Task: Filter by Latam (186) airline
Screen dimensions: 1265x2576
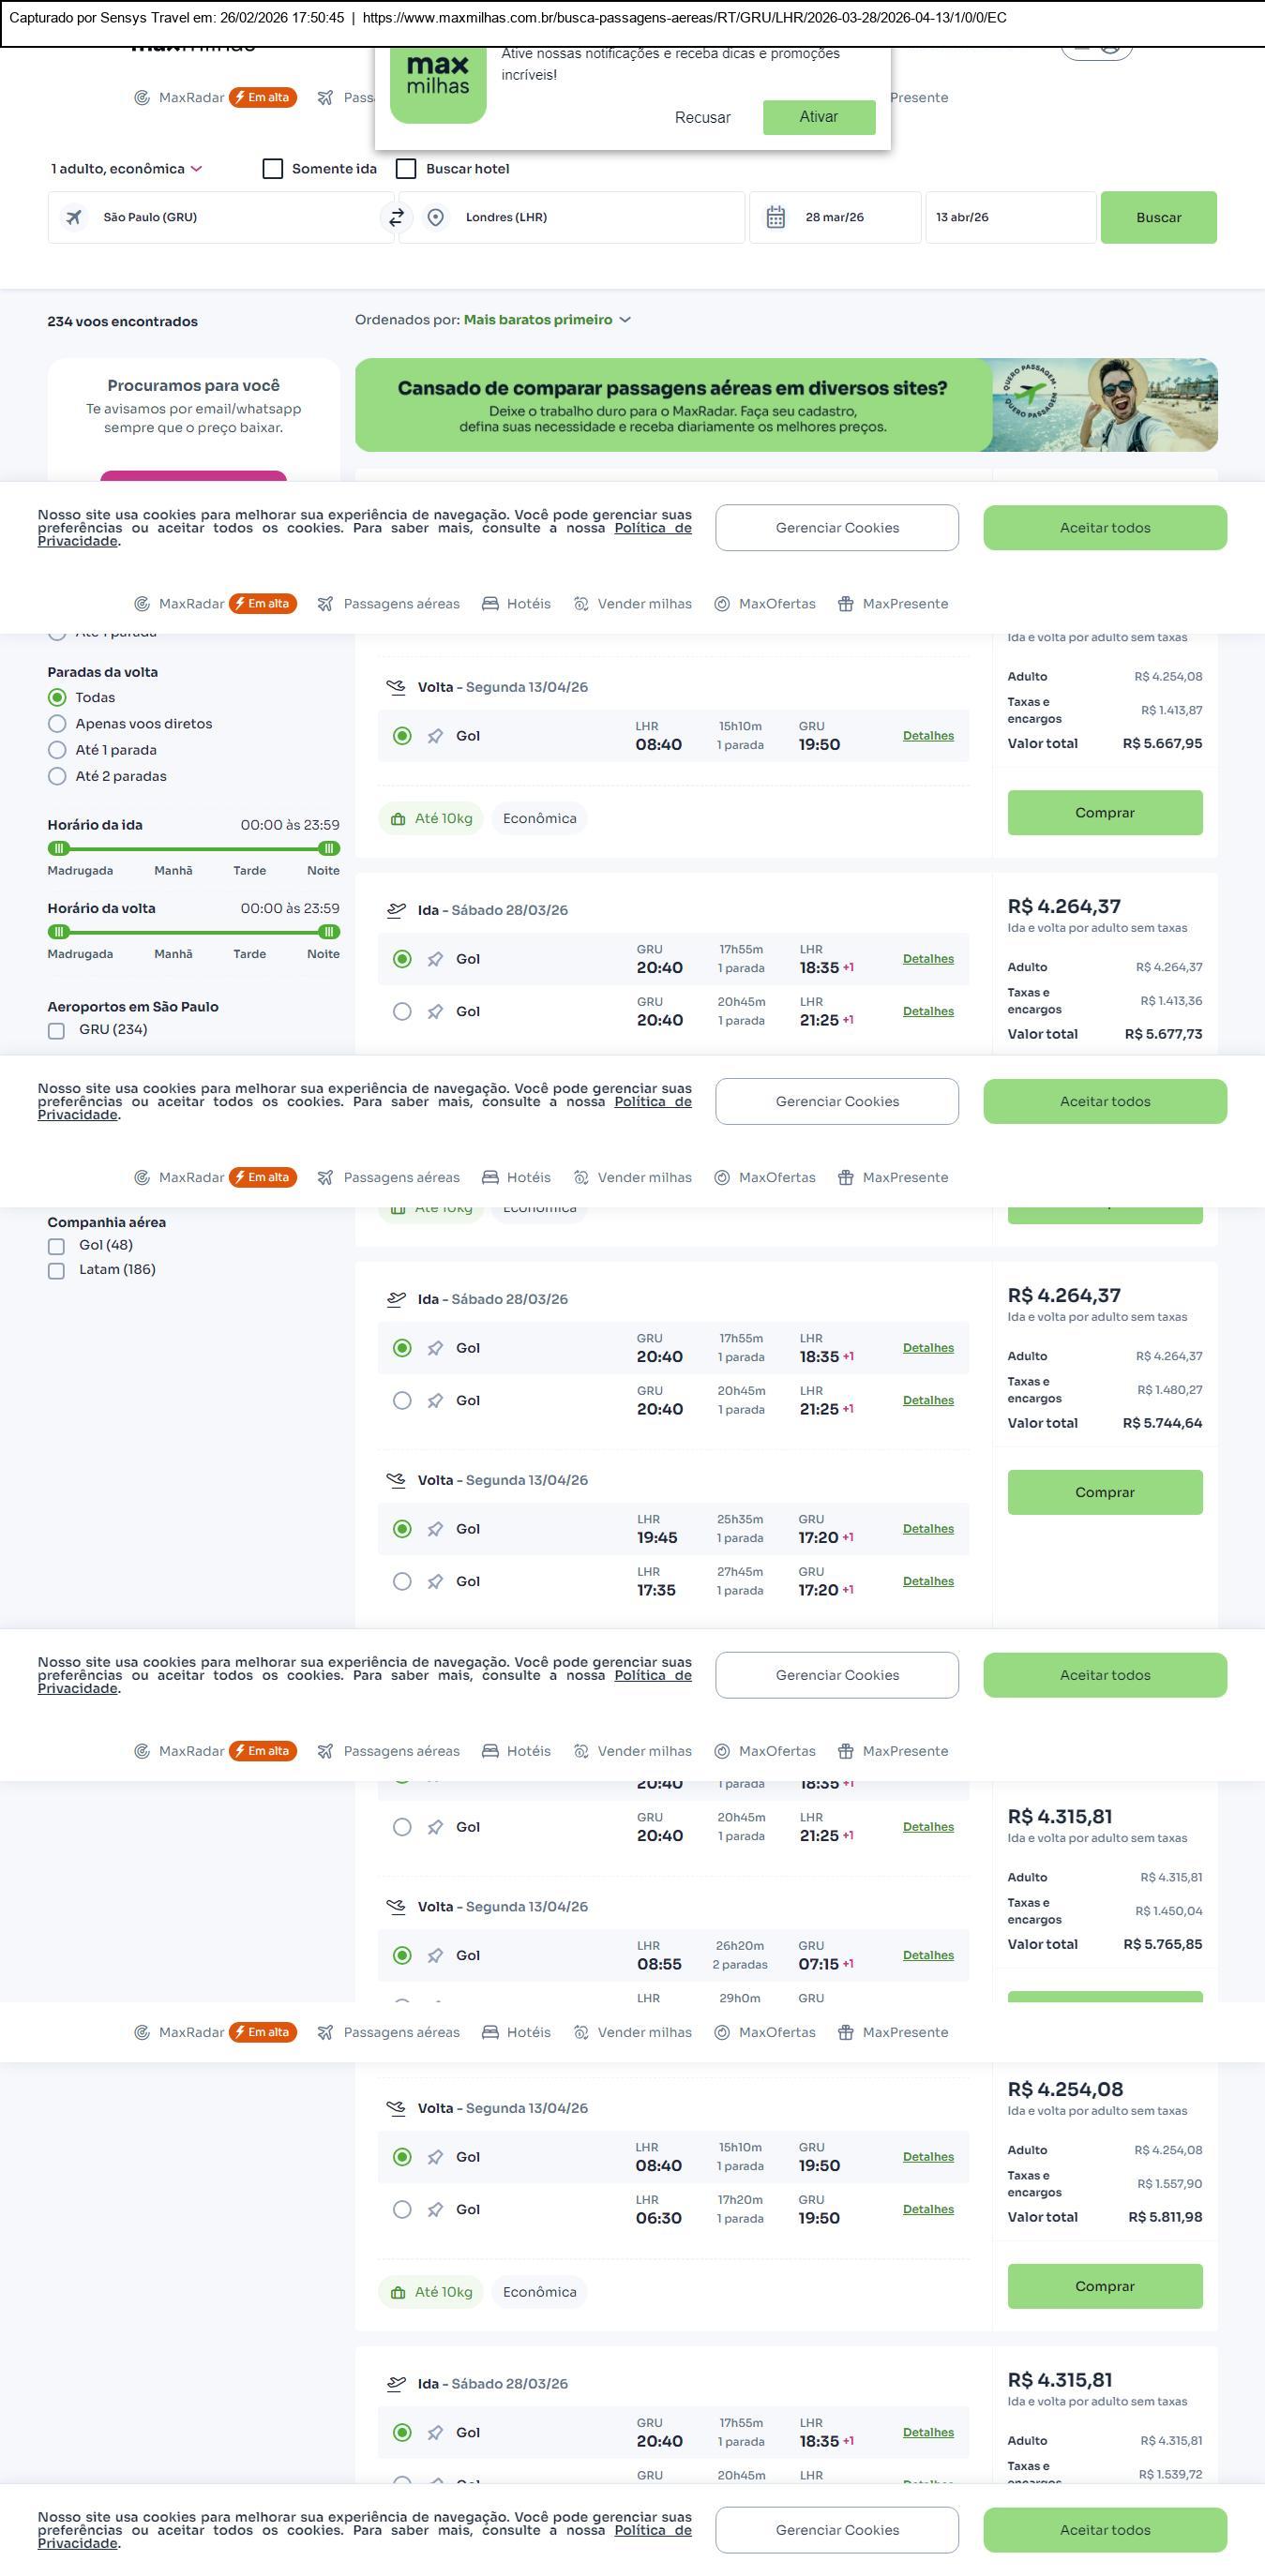Action: (x=57, y=1270)
